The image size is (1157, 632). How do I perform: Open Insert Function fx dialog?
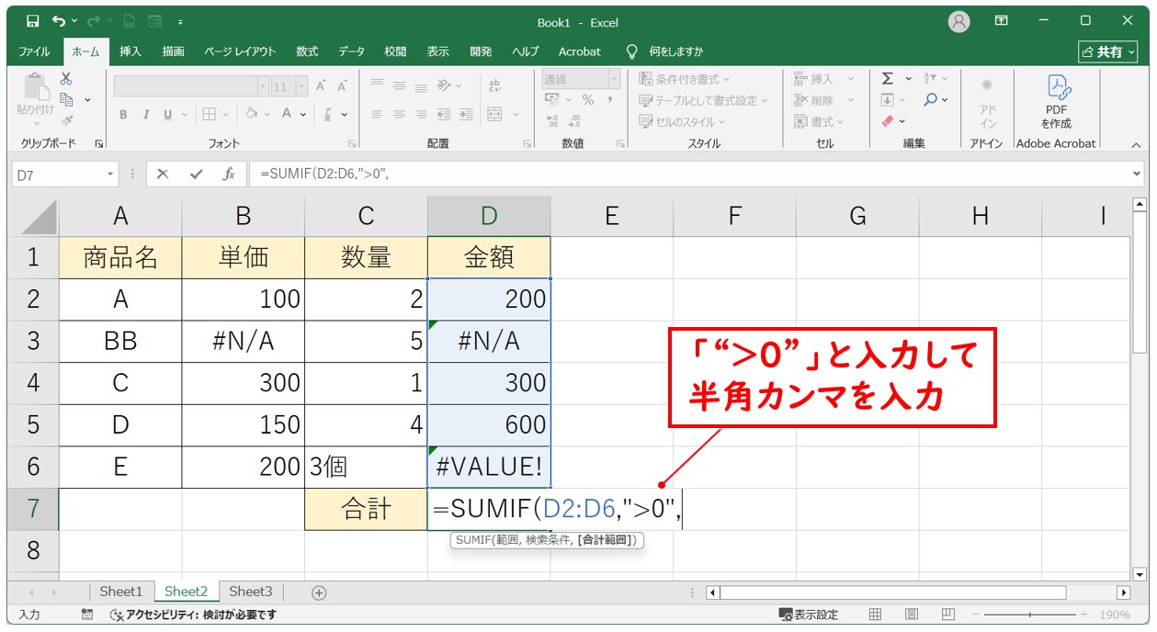coord(229,174)
